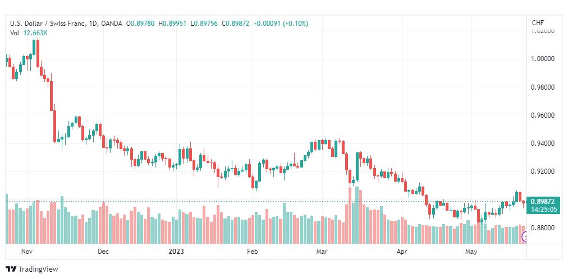Click the +0.00091 (+0.10%) change value
This screenshot has width=568, height=279.
click(x=281, y=24)
